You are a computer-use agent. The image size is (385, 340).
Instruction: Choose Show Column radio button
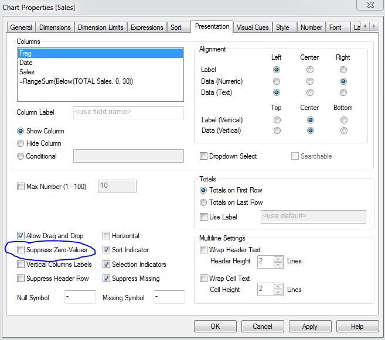[21, 131]
